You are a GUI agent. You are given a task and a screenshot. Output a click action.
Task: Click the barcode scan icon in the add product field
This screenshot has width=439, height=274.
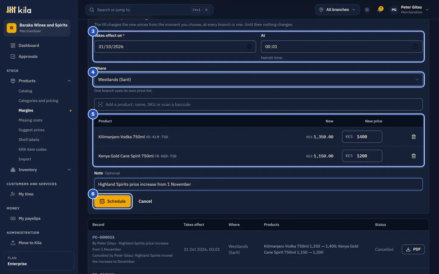(100, 104)
